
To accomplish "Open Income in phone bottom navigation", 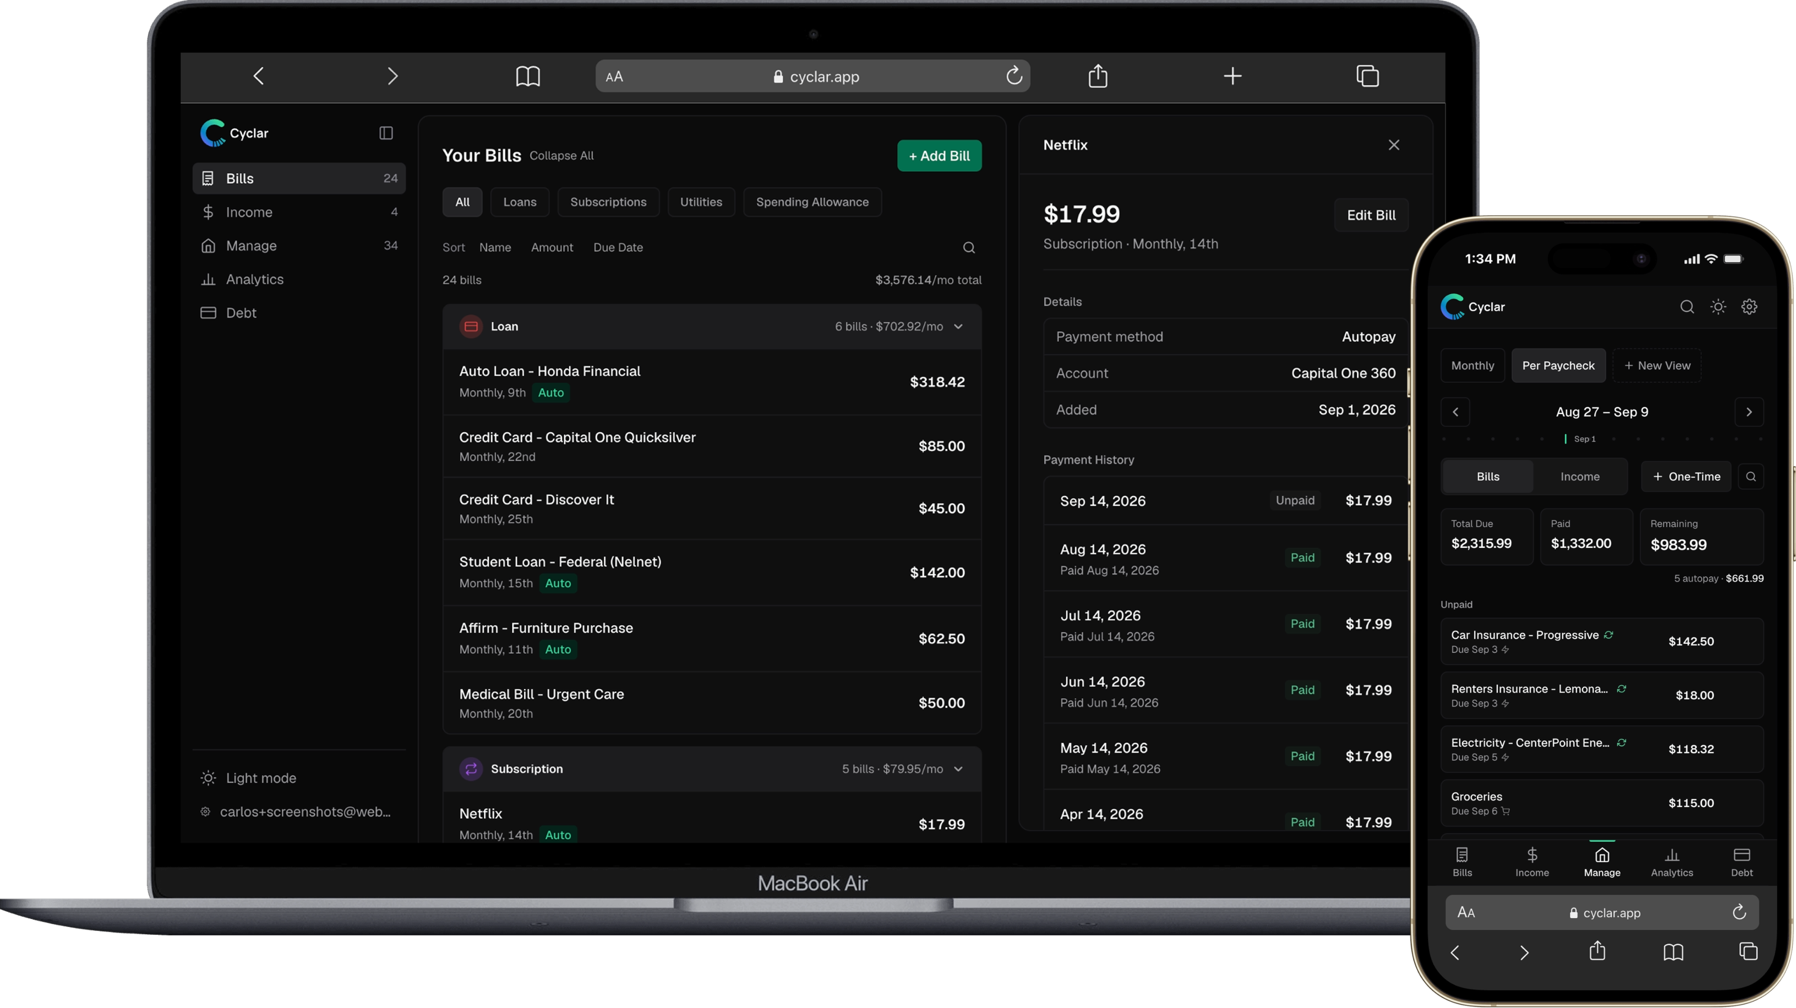I will [1532, 861].
